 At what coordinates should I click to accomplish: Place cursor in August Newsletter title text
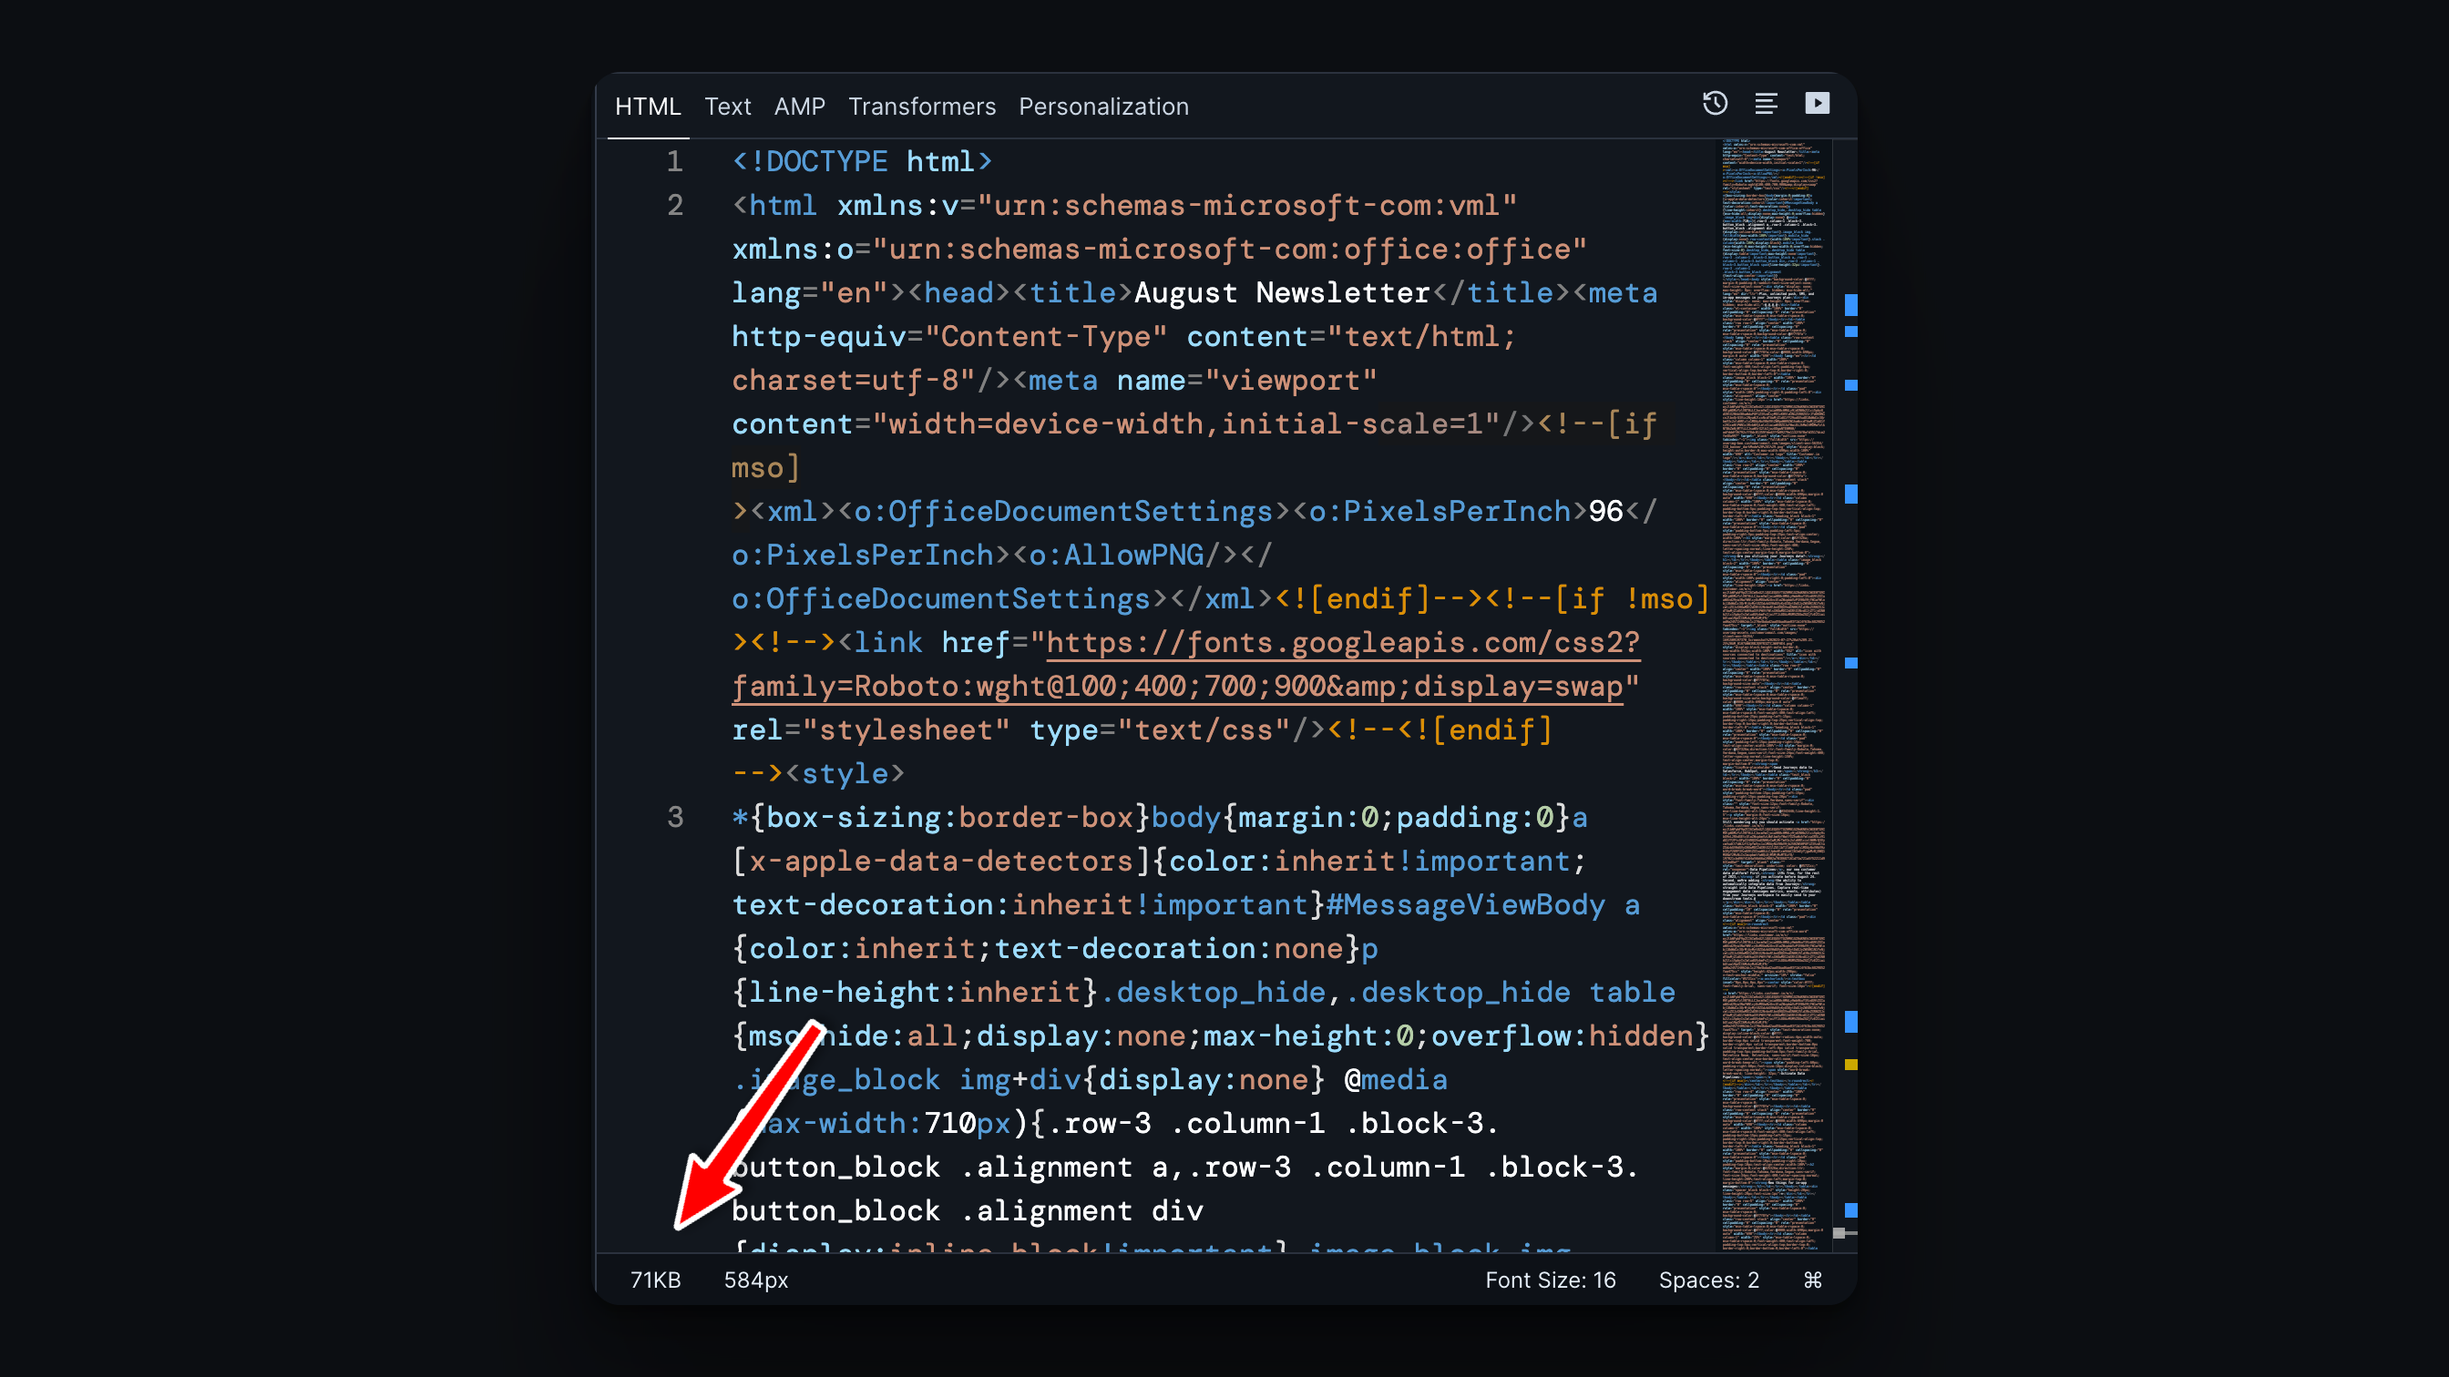pos(1281,292)
